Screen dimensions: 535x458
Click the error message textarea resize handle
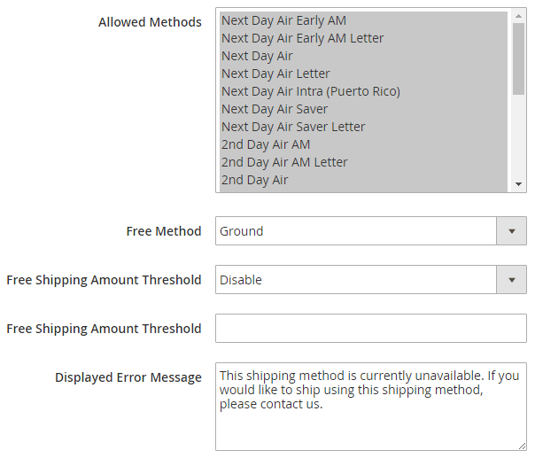click(522, 446)
